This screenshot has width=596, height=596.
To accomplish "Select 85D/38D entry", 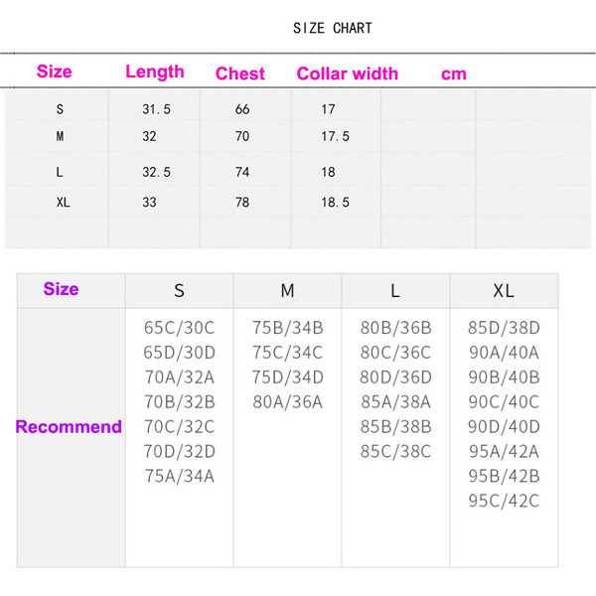I will (504, 328).
